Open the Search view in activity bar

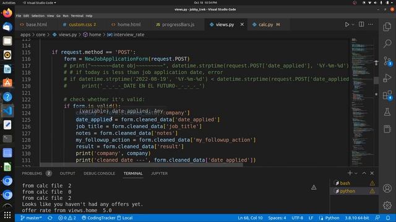pos(387,44)
